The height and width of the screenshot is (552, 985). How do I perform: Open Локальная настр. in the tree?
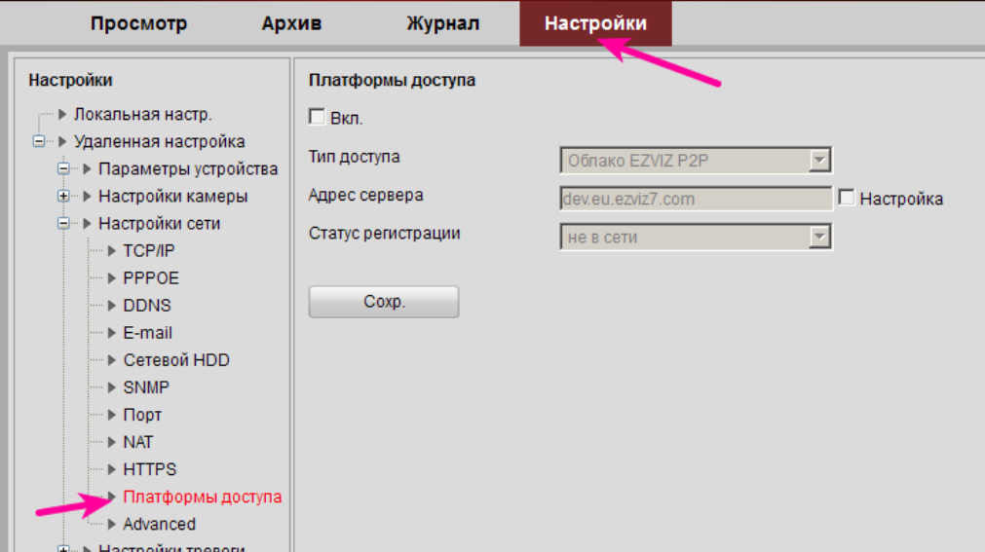pyautogui.click(x=142, y=115)
